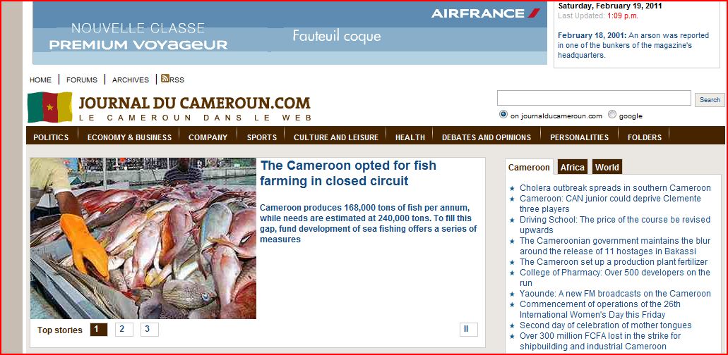Pause the top stories slideshow
Screen dimensions: 728x355
(x=468, y=330)
